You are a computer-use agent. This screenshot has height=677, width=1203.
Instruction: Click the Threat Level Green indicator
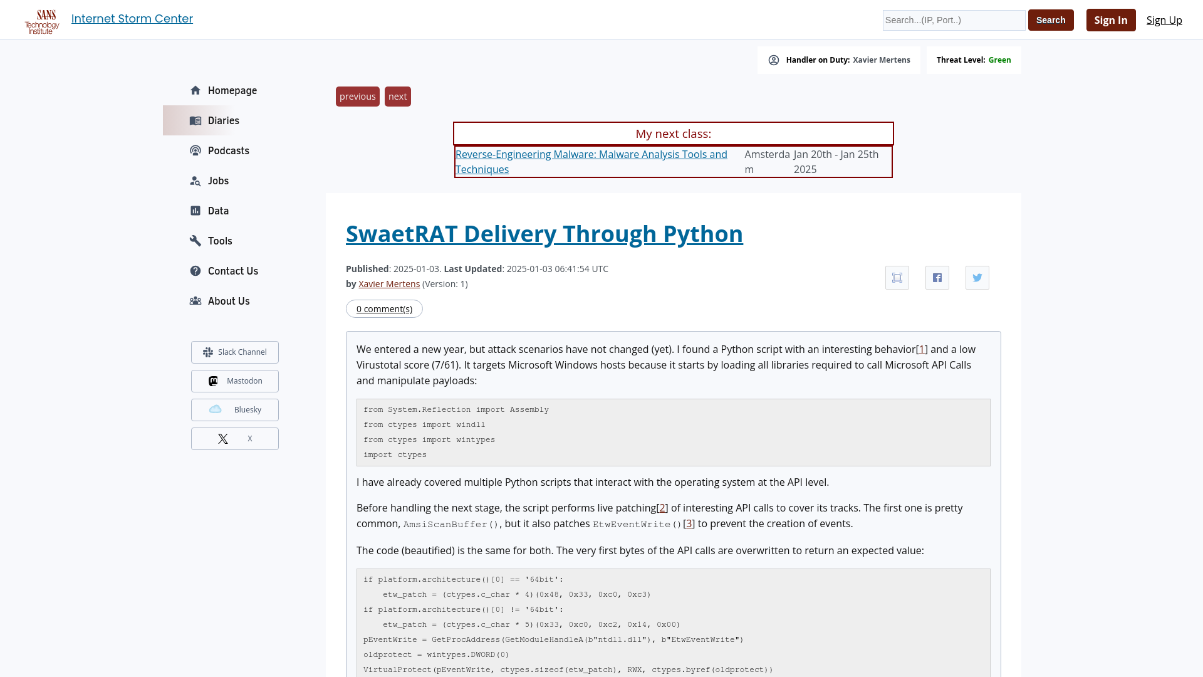974,60
